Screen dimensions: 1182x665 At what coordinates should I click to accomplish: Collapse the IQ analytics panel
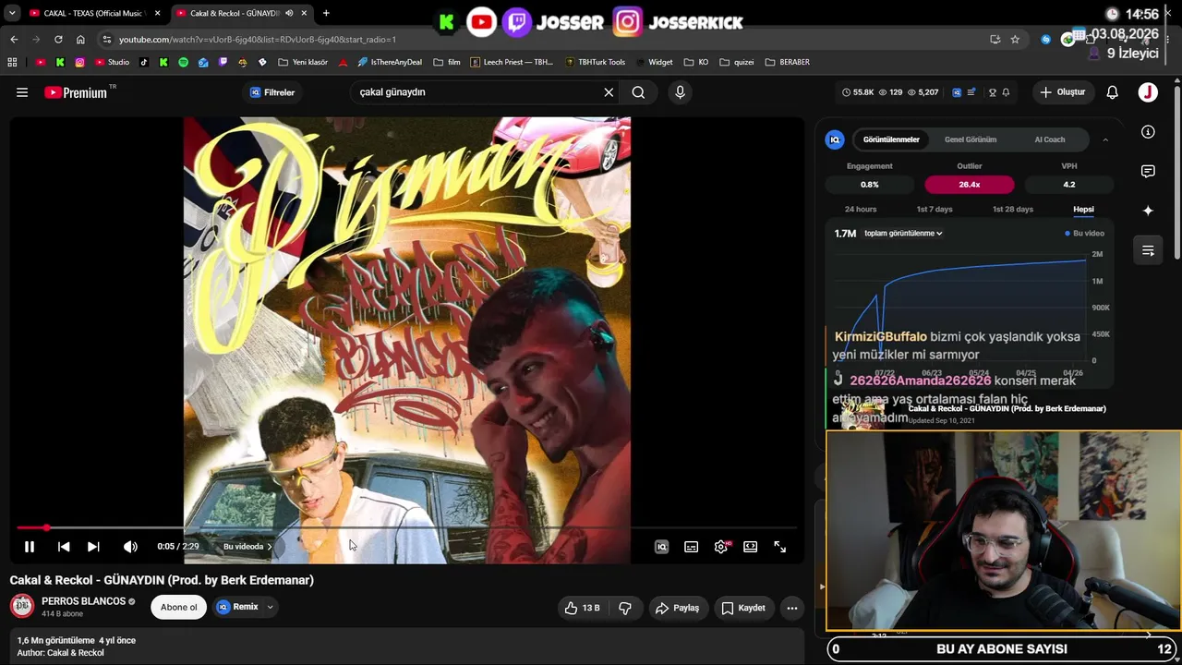[1105, 139]
